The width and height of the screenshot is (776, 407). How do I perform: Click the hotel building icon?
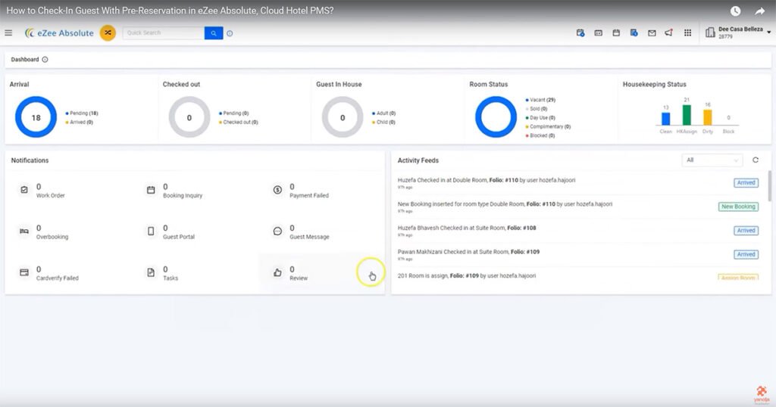(710, 33)
